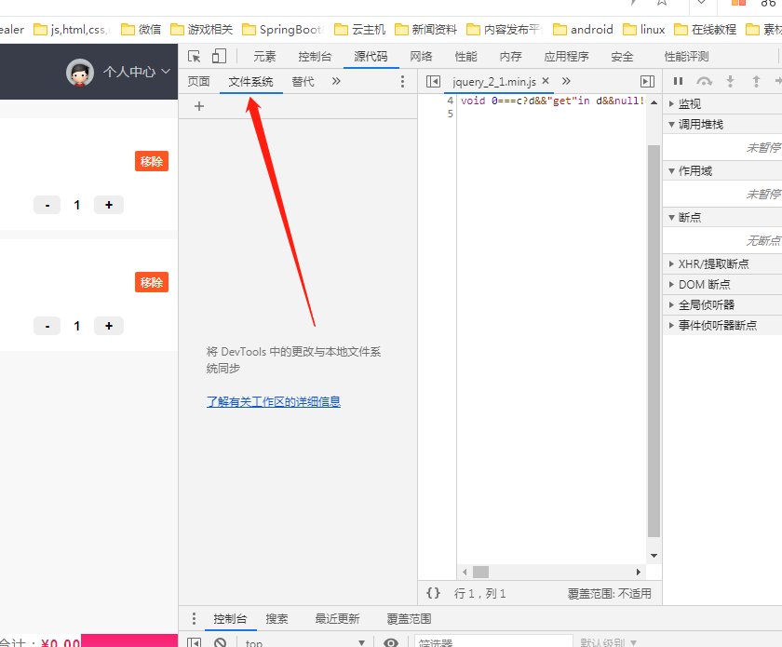
Task: Open the android bookmark folder
Action: coord(584,30)
